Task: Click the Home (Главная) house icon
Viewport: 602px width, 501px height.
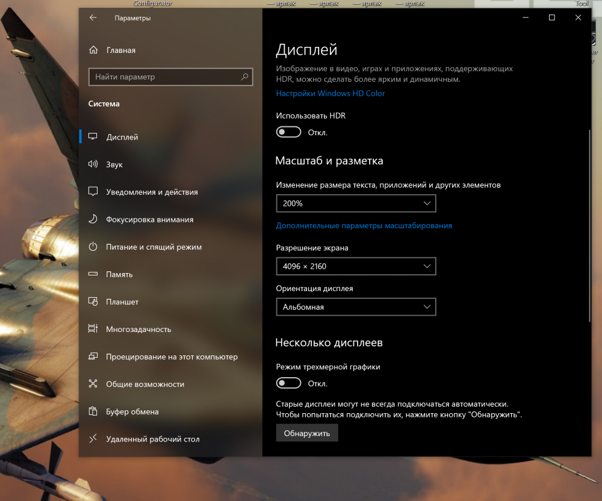Action: coord(93,51)
